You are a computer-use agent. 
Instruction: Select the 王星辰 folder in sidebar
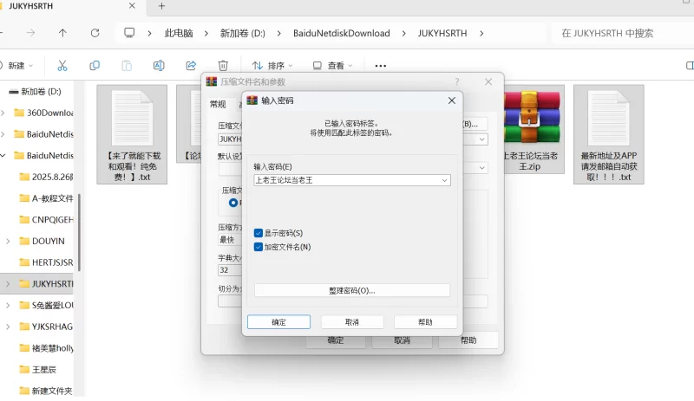pos(43,369)
